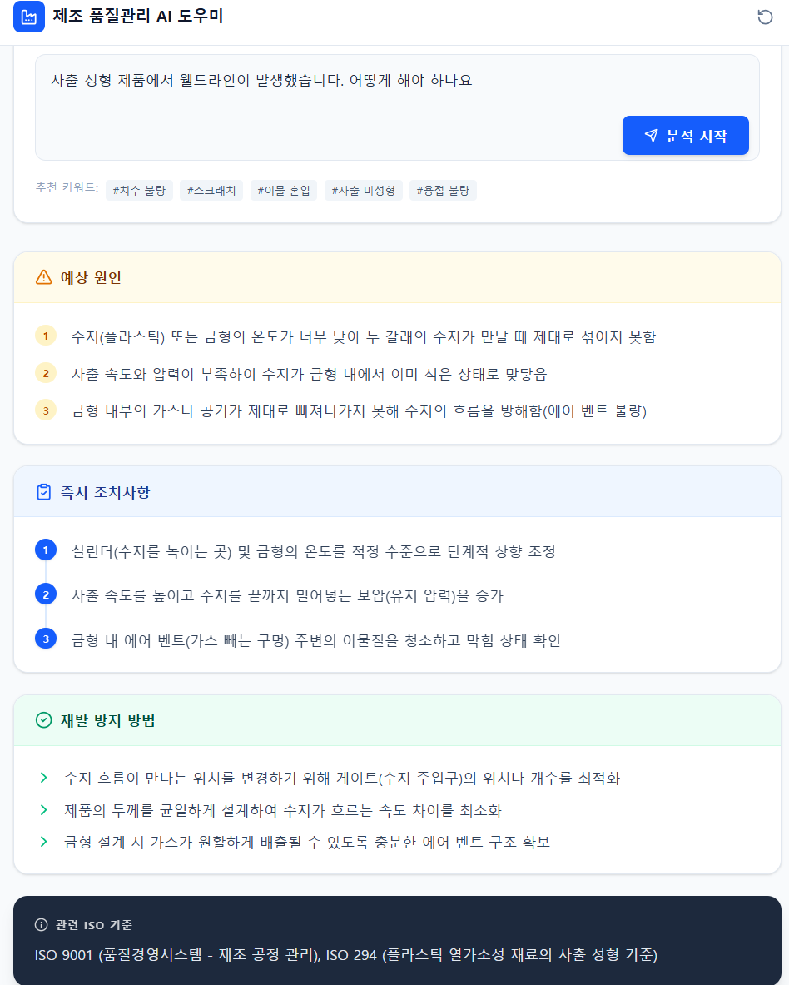Viewport: 789px width, 985px height.
Task: Click the blue step 1 circle in 즉시 조치사항
Action: (x=46, y=550)
